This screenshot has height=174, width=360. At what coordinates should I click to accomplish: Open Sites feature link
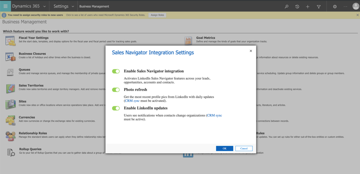23,101
